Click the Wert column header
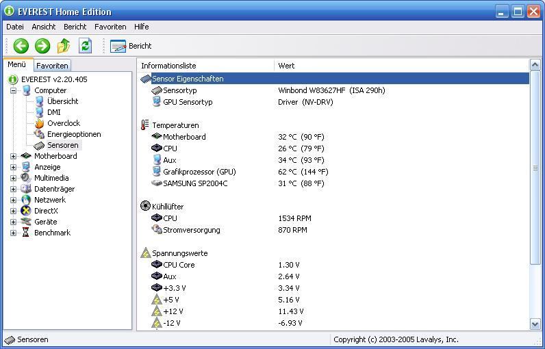 coord(401,66)
